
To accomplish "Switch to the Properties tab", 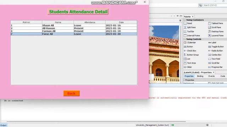I will click(x=189, y=76).
